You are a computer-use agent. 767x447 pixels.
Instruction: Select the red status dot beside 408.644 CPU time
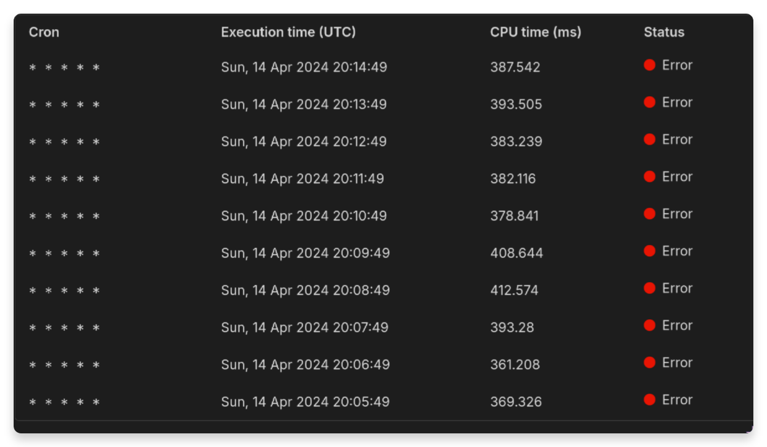[650, 251]
